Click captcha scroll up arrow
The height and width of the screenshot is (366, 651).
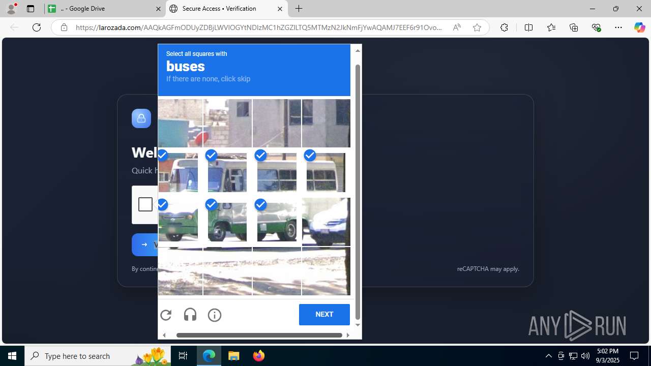[x=358, y=50]
